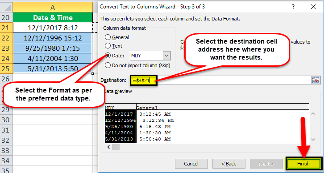Image resolution: width=324 pixels, height=173 pixels.
Task: Click preview date 4/11/2004
Action: (119, 133)
